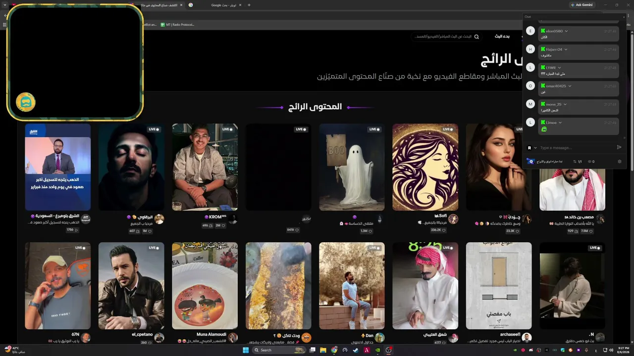Viewport: 634px width, 356px height.
Task: Open the el_cpetano profile avatar
Action: tap(159, 338)
